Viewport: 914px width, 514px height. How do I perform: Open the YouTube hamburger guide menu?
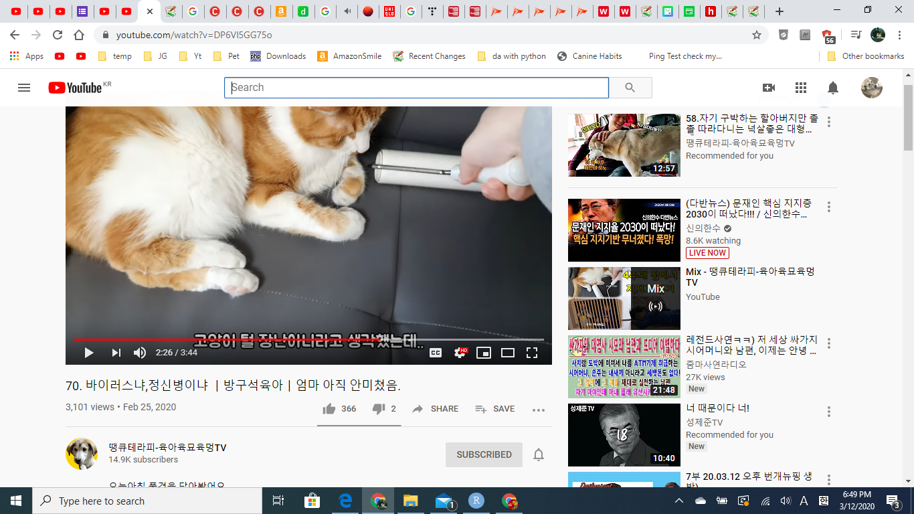coord(24,88)
